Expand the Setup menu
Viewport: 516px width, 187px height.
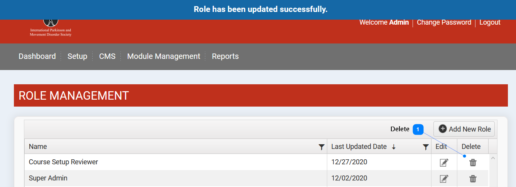coord(77,56)
